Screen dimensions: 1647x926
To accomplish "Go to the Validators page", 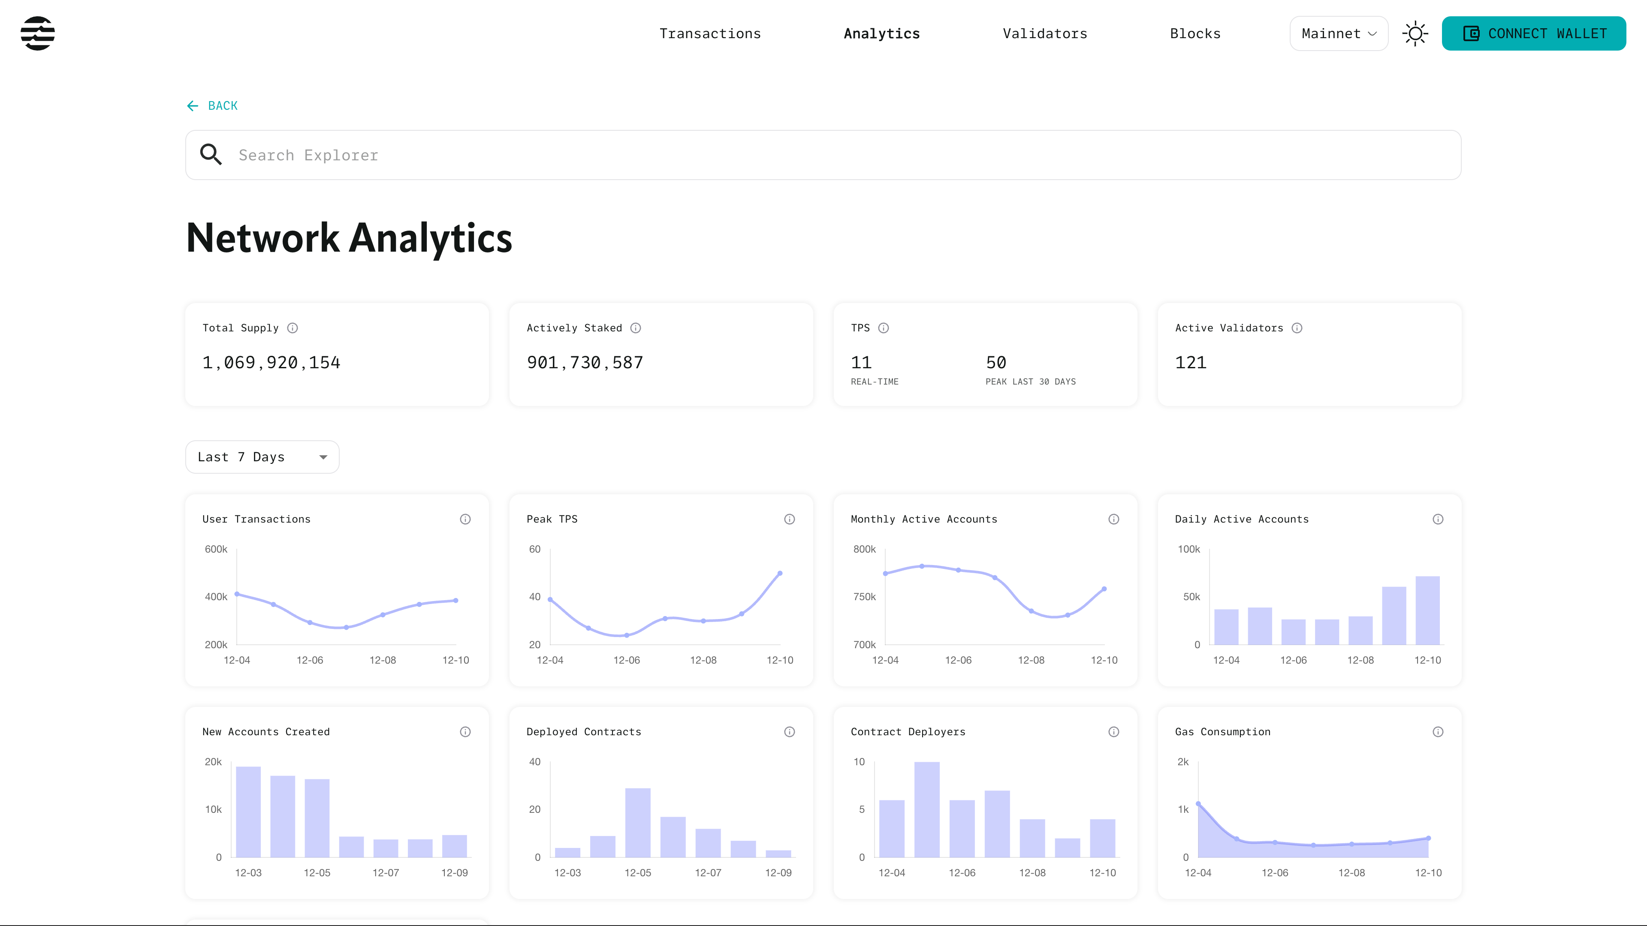I will [1045, 33].
